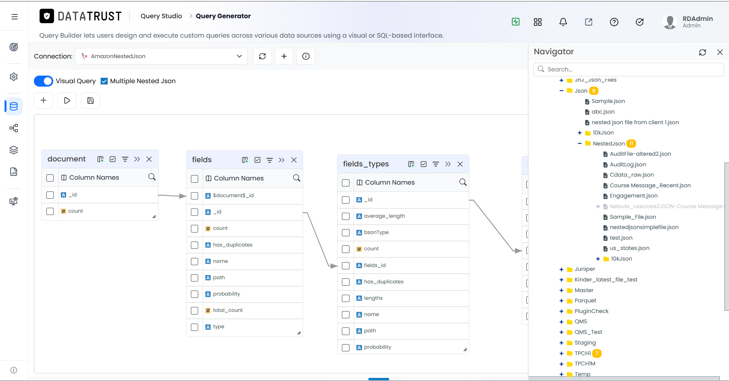Check average_length in fields_types table
The width and height of the screenshot is (729, 381).
coord(346,216)
